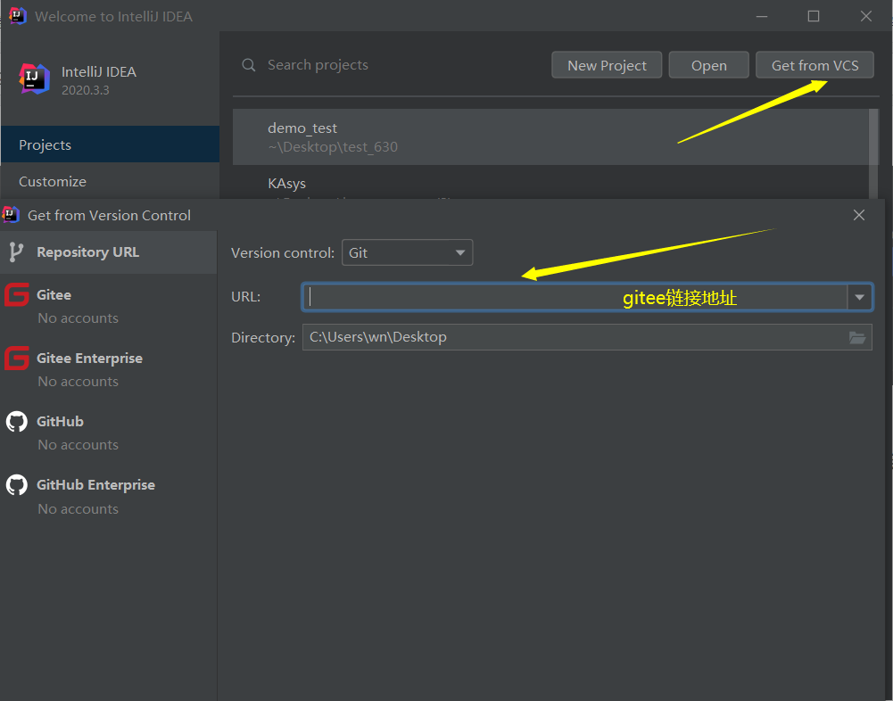Click the Get from VCS button
This screenshot has width=893, height=701.
814,65
